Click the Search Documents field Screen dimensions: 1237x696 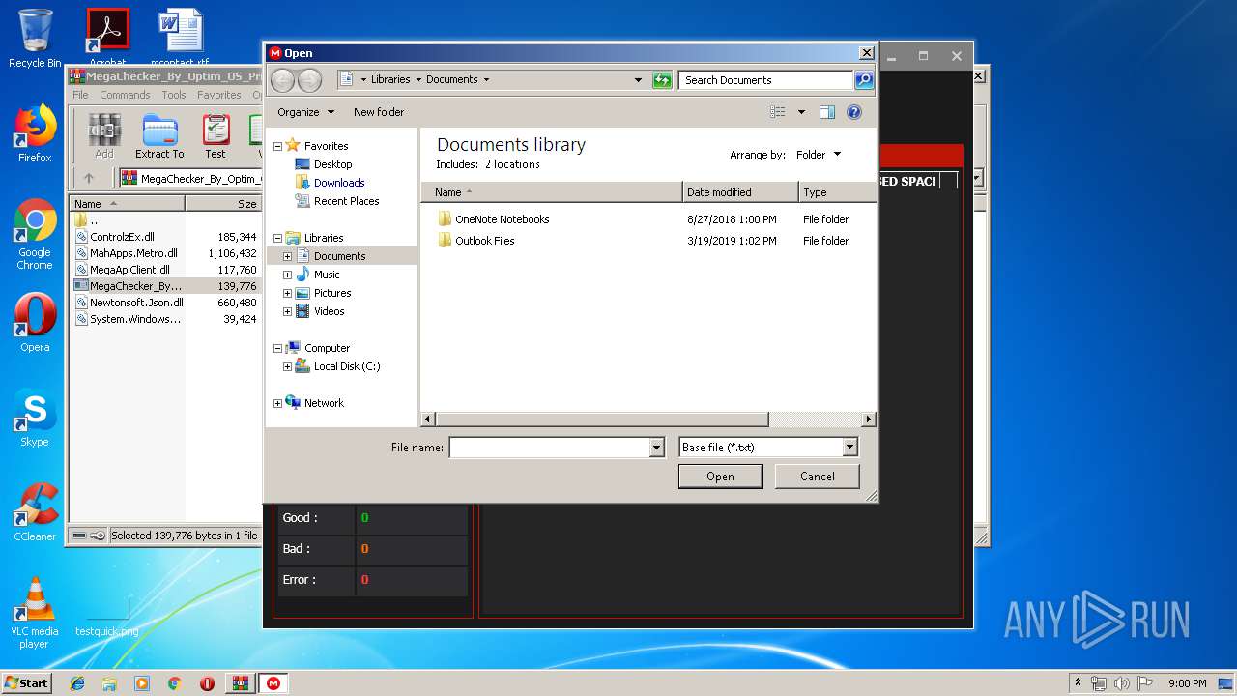[765, 80]
